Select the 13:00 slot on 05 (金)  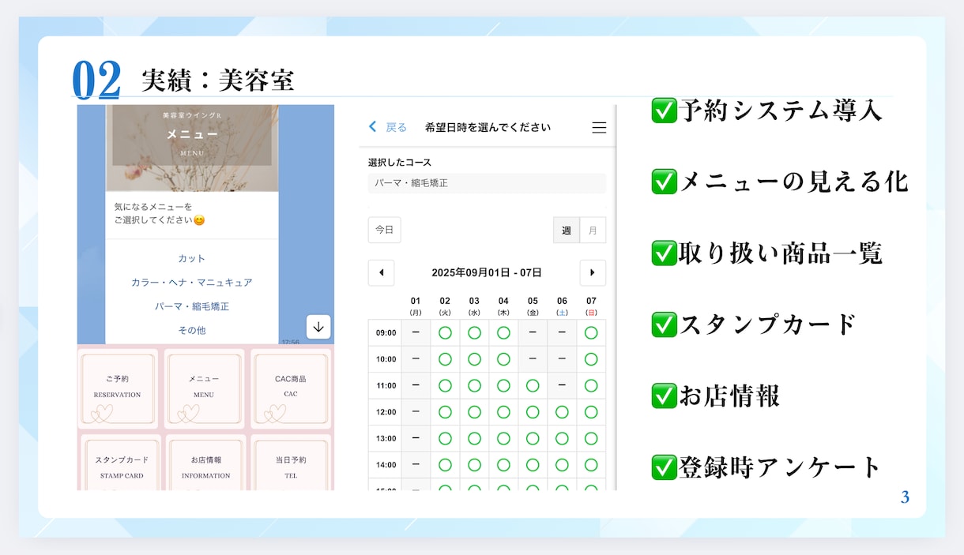tap(533, 438)
